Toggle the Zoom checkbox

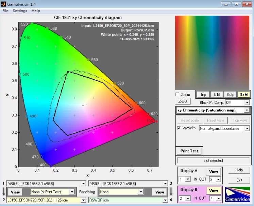pyautogui.click(x=177, y=95)
